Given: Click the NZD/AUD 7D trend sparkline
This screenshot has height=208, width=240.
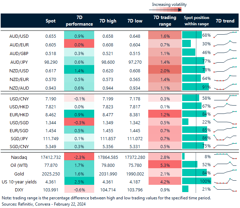Looking at the screenshot, I should pos(225,87).
